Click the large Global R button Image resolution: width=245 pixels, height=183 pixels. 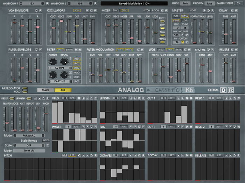click(x=231, y=90)
